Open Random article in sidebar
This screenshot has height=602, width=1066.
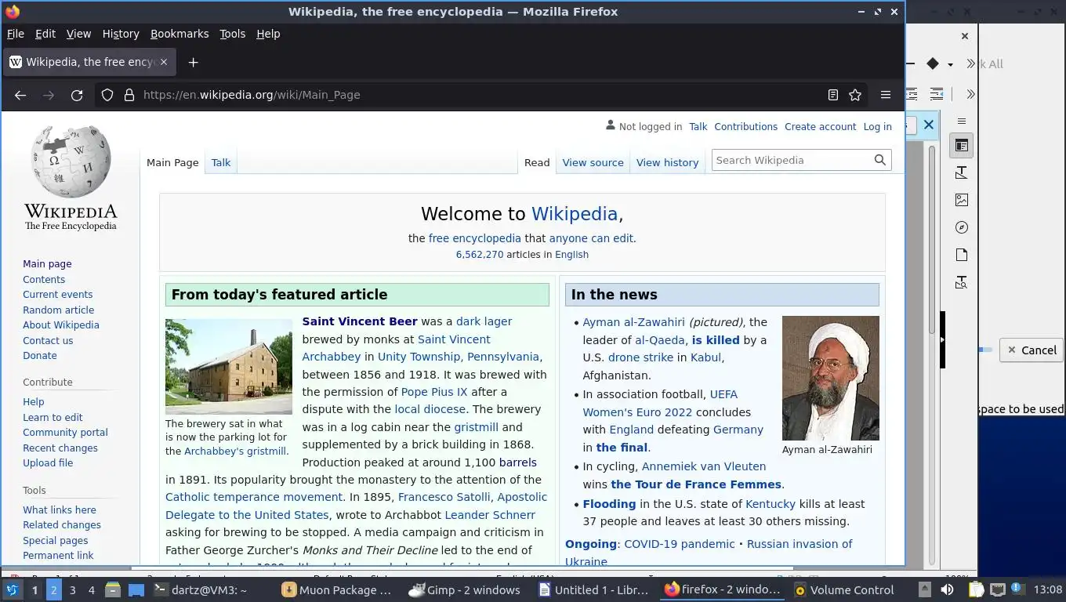(58, 310)
